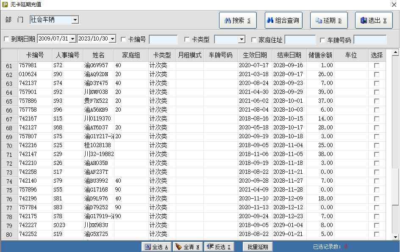Click the license plate (车牌号码) input field

[x=370, y=40]
